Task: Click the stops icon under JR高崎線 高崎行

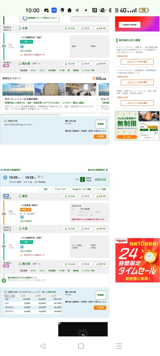Action: coord(22,217)
